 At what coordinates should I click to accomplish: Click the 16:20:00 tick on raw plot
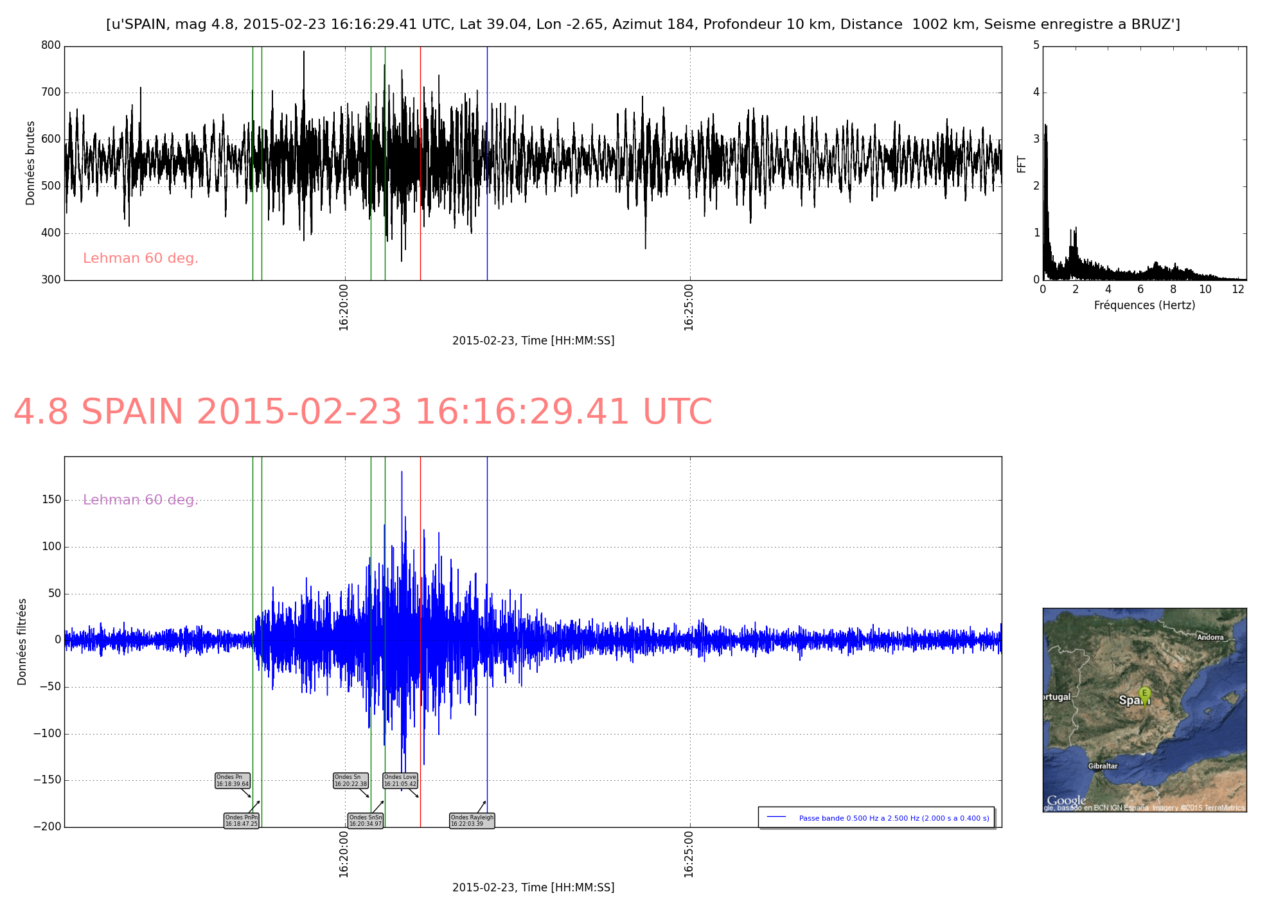click(x=344, y=307)
